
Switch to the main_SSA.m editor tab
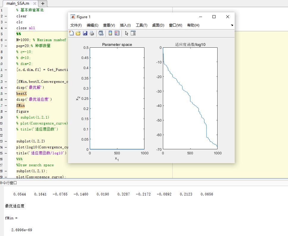pyautogui.click(x=18, y=4)
